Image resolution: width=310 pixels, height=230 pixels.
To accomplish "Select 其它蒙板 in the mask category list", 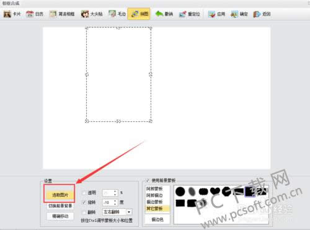I will (x=154, y=208).
